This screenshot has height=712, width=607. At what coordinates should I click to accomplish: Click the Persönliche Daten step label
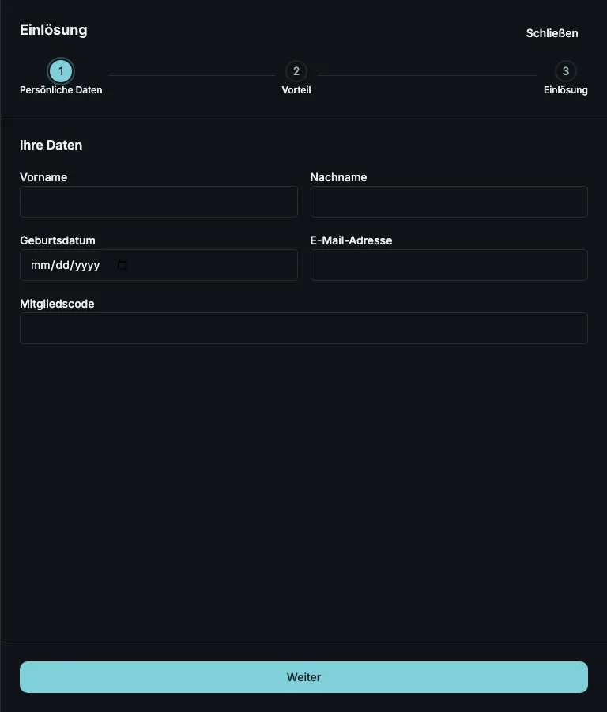coord(61,90)
